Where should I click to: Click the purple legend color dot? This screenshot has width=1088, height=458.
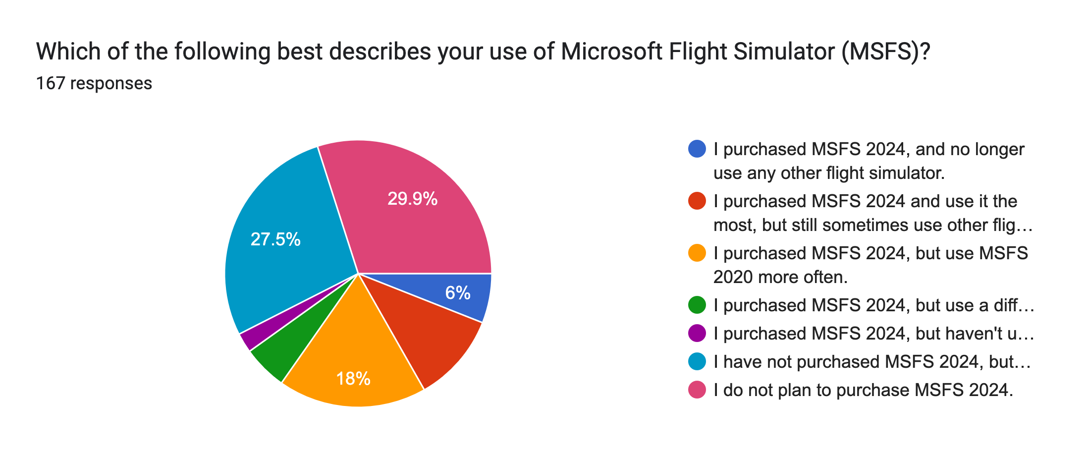697,334
